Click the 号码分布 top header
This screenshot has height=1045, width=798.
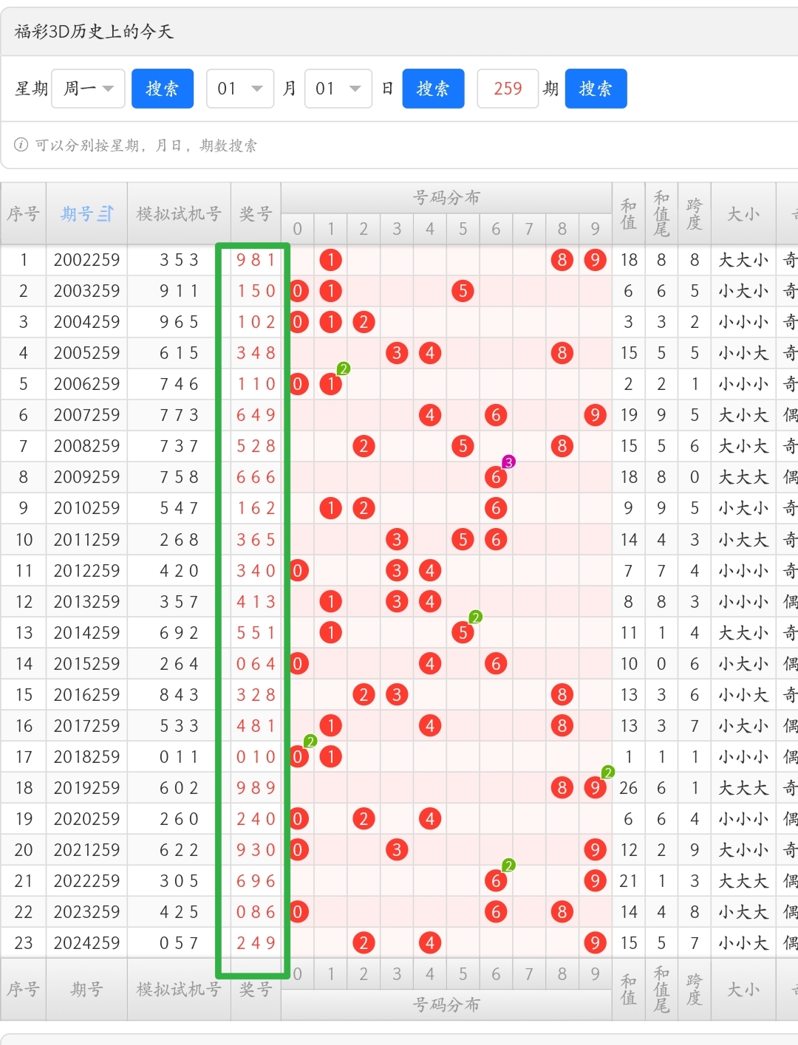pyautogui.click(x=446, y=198)
